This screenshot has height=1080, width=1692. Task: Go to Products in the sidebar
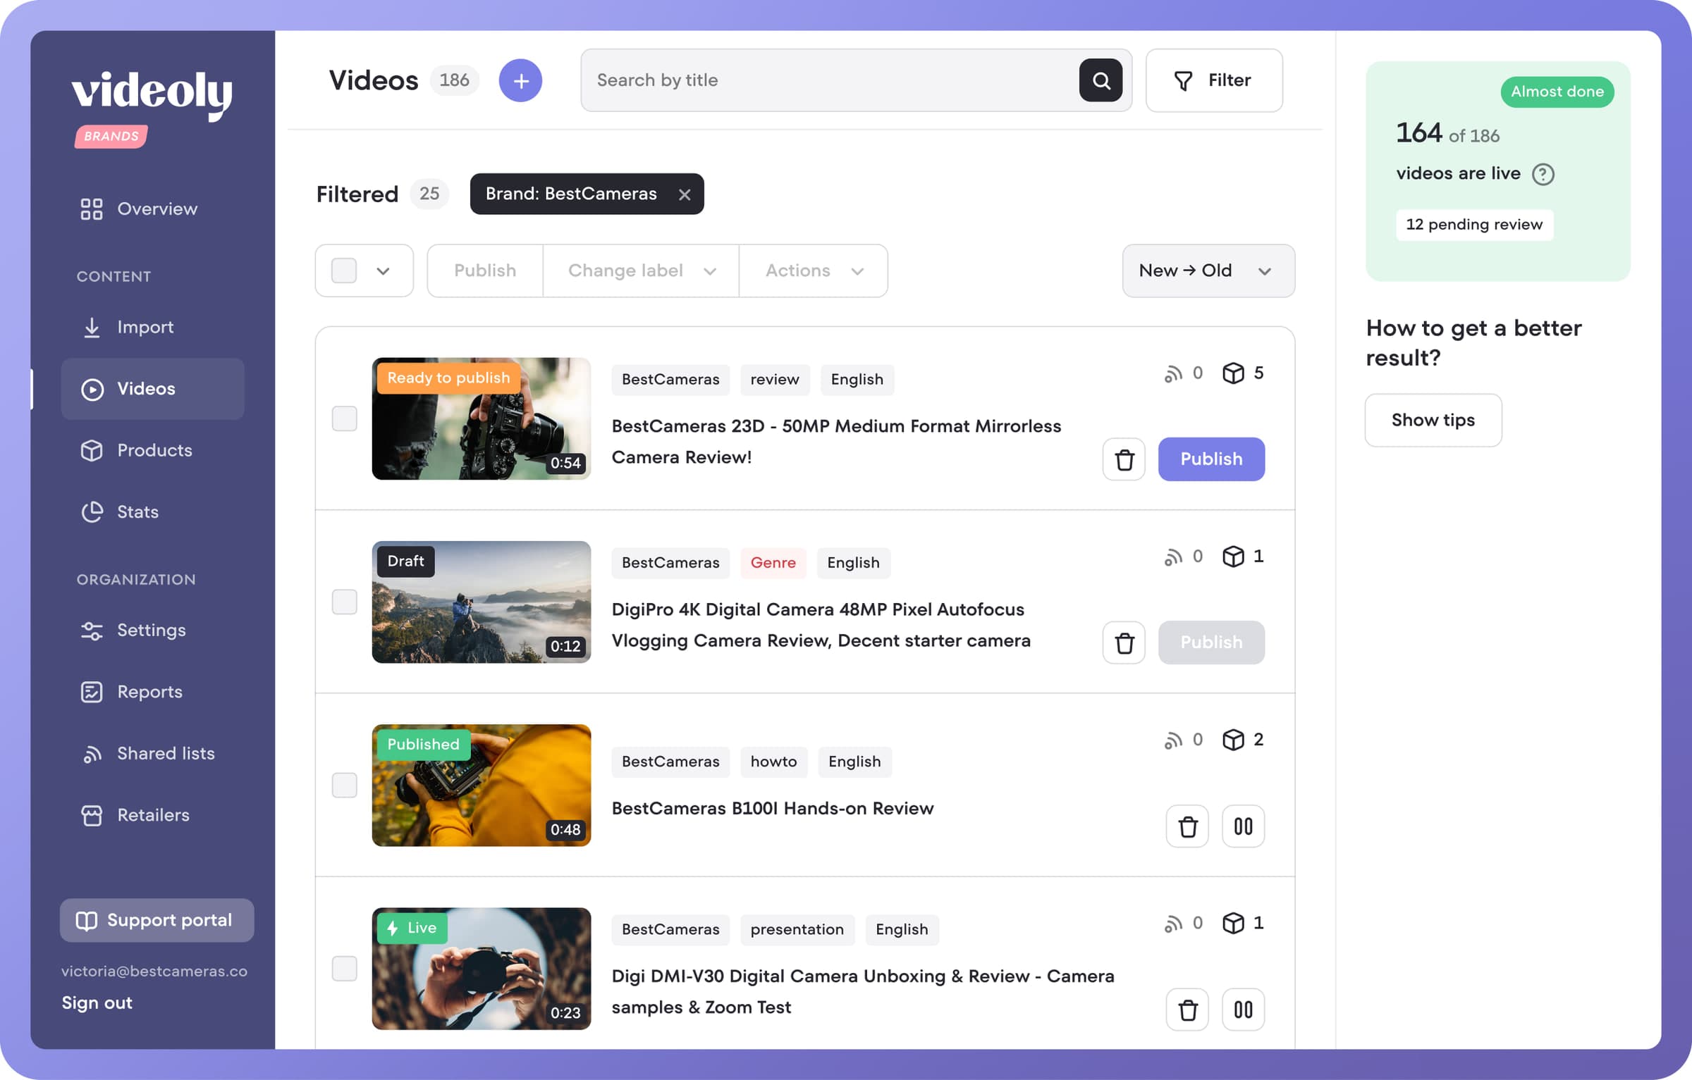pos(136,451)
